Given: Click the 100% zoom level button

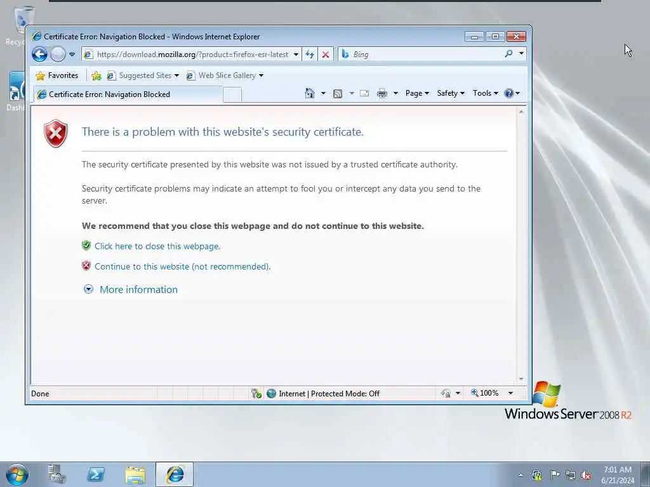Looking at the screenshot, I should click(485, 393).
